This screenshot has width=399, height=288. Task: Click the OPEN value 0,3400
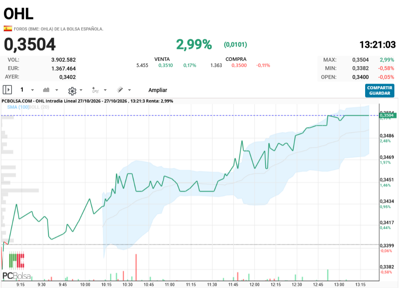tap(360, 77)
